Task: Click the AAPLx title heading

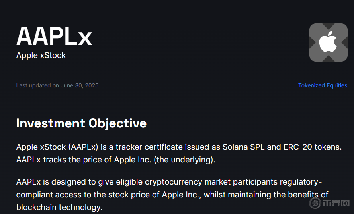Action: pyautogui.click(x=54, y=37)
